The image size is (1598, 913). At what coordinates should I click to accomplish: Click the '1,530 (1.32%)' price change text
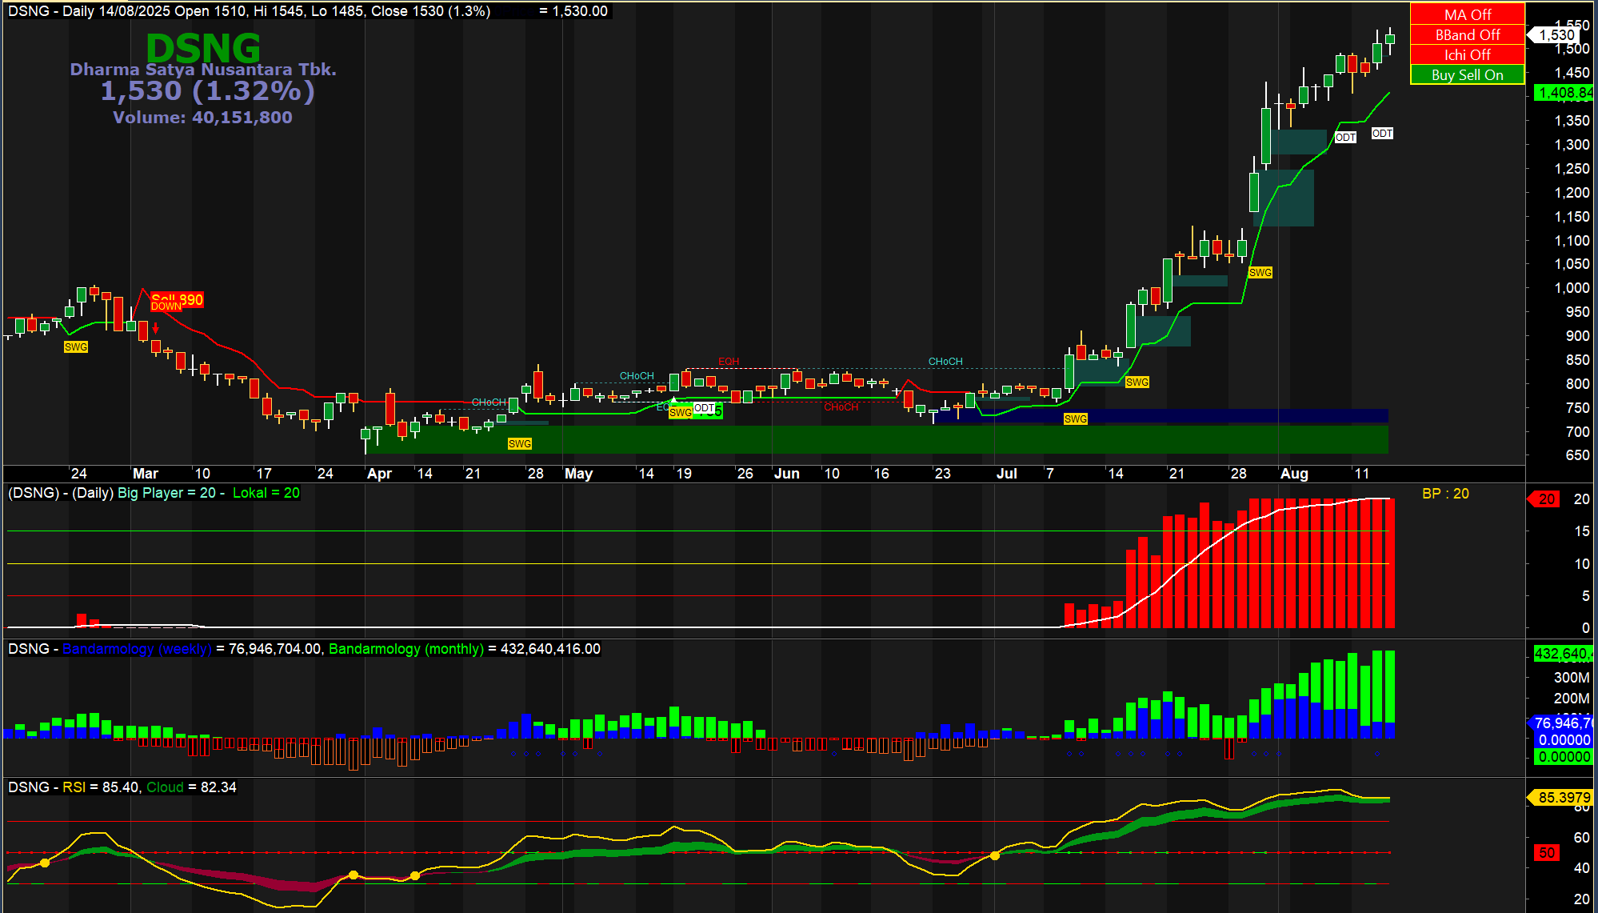(x=207, y=90)
